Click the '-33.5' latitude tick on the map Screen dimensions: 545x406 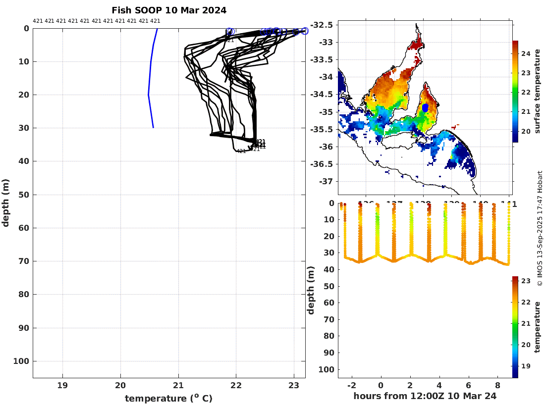[x=322, y=60]
